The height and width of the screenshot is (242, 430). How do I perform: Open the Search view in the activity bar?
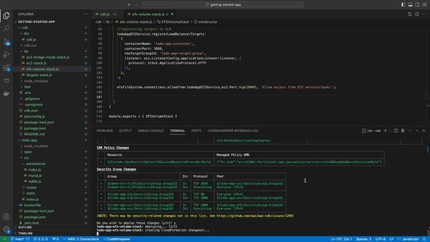pos(6,28)
